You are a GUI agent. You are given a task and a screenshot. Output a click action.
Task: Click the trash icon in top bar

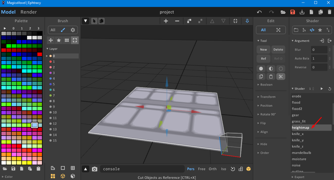330,12
